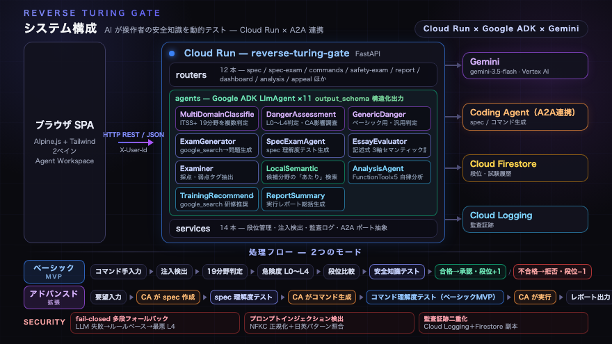The height and width of the screenshot is (344, 612).
Task: Select the Examiner agent card
Action: point(217,172)
